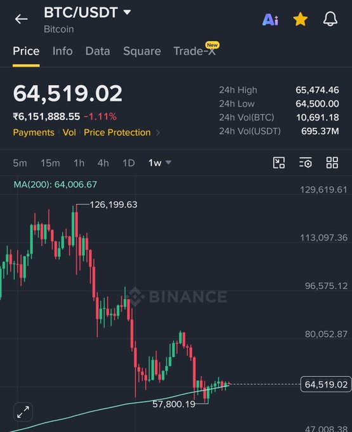Toggle the favorite star icon
The image size is (352, 432).
pos(300,19)
